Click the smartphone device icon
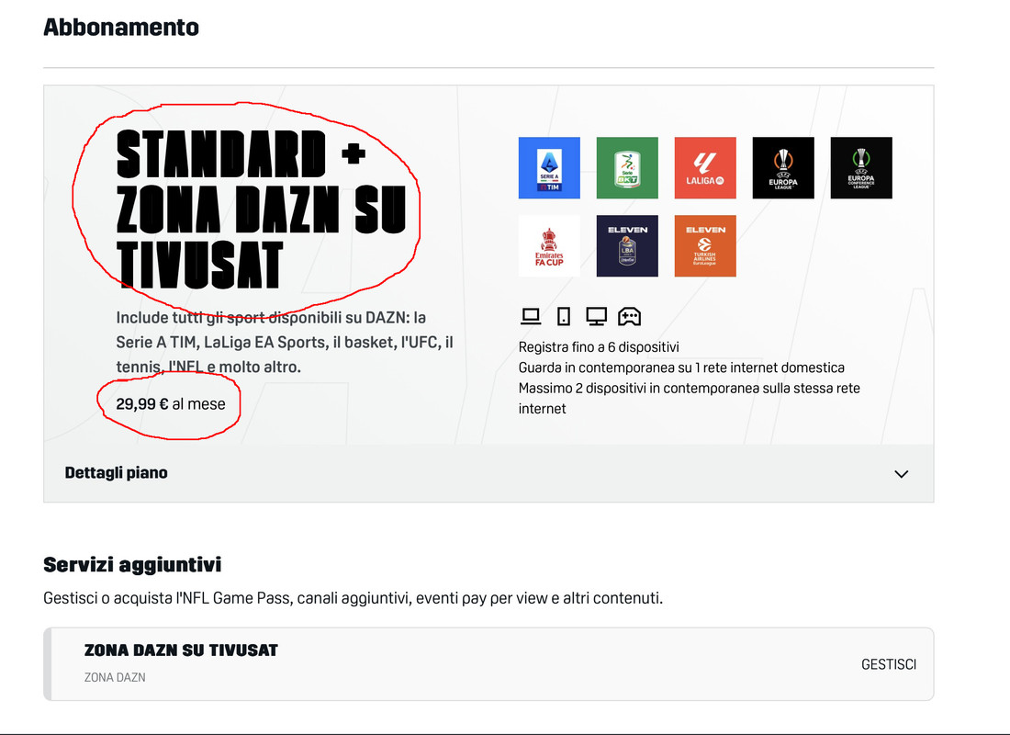The width and height of the screenshot is (1010, 735). click(564, 316)
